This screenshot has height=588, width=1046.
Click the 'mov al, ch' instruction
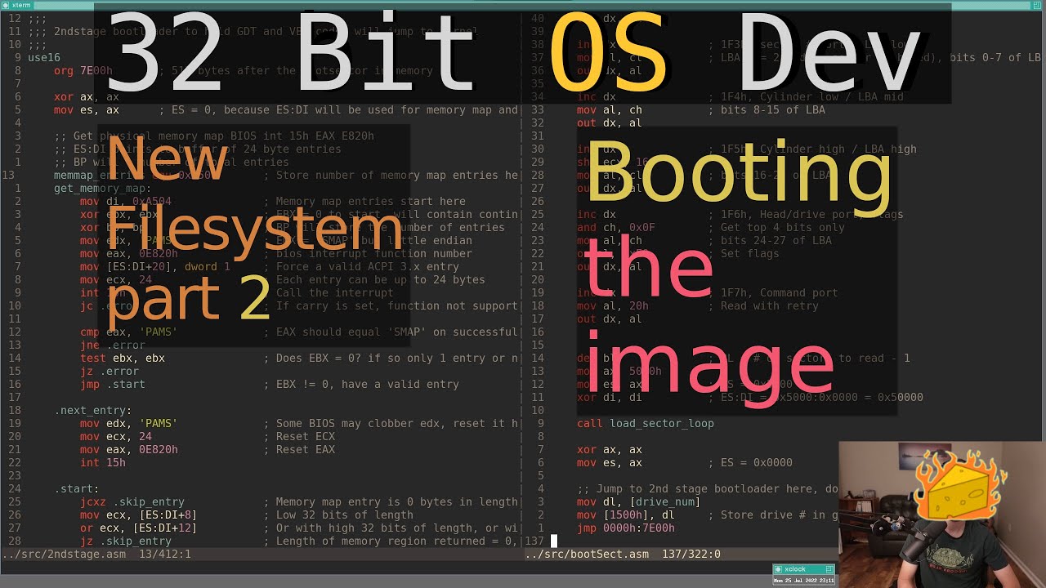click(x=610, y=109)
